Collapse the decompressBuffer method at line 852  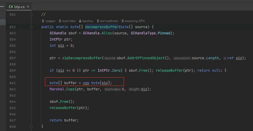(x=31, y=27)
